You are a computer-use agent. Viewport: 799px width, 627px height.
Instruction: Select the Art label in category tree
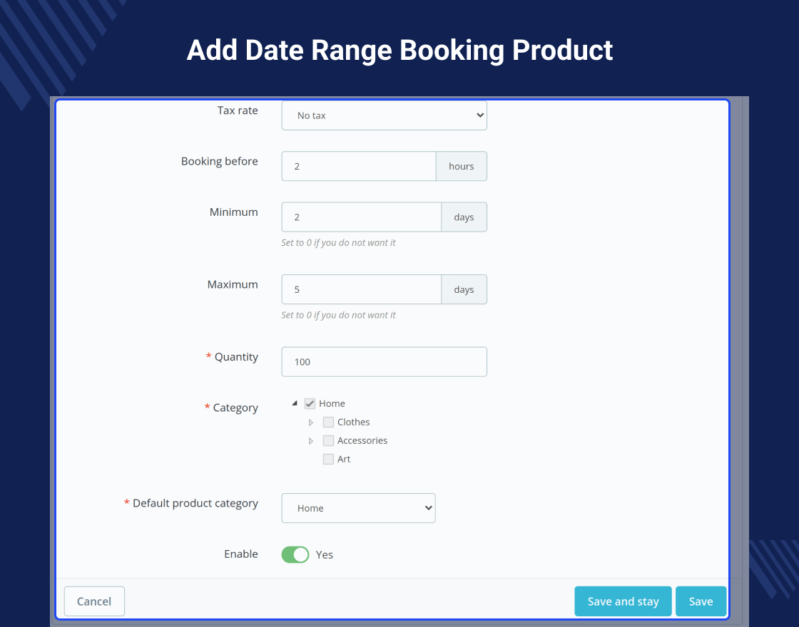point(344,459)
